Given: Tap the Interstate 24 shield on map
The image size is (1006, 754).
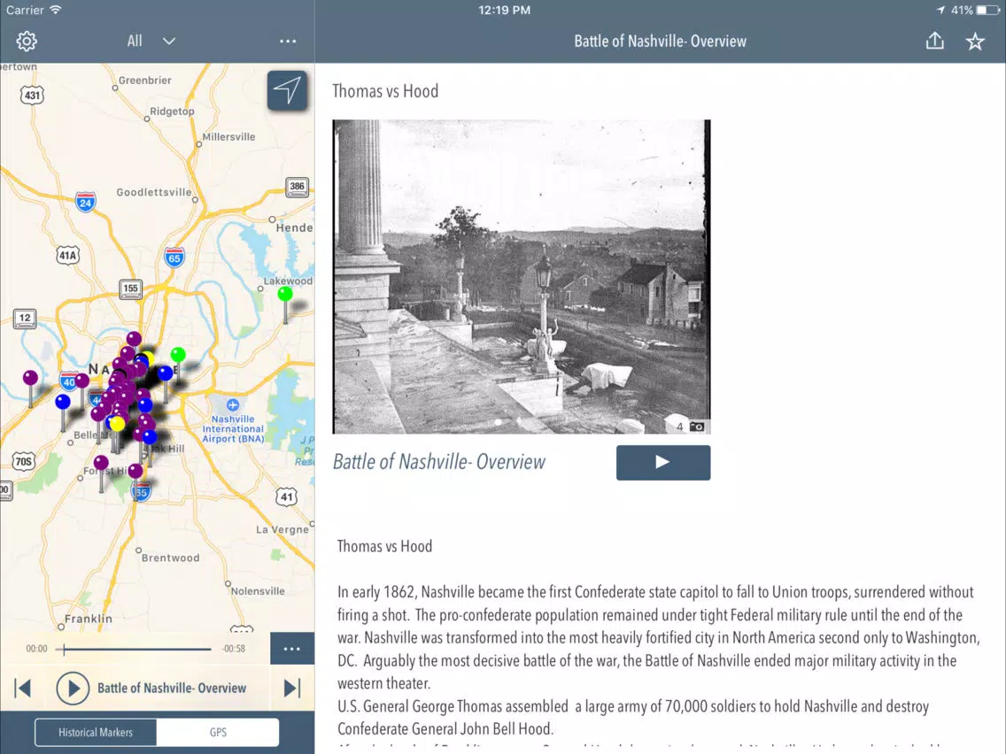Looking at the screenshot, I should 85,202.
